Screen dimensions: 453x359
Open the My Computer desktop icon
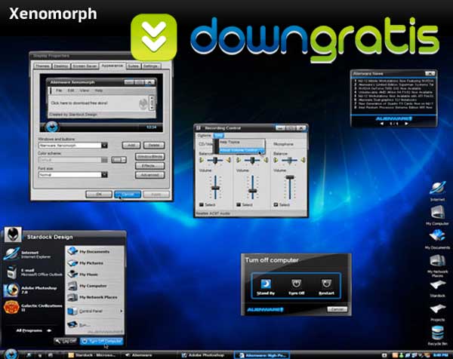437,215
